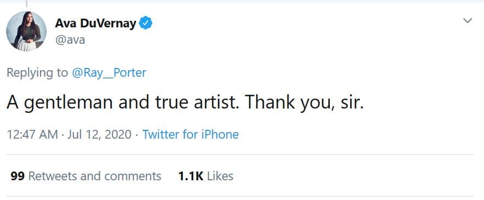Click the 'Replying to' label
The width and height of the screenshot is (484, 200).
tap(37, 73)
